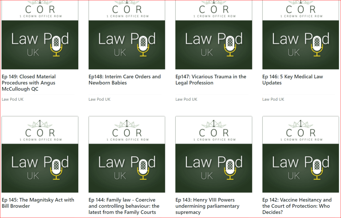Image resolution: width=341 pixels, height=218 pixels.
Task: Open 'Ep148: Interim Care Orders and Newborn Babies' title
Action: [x=124, y=80]
